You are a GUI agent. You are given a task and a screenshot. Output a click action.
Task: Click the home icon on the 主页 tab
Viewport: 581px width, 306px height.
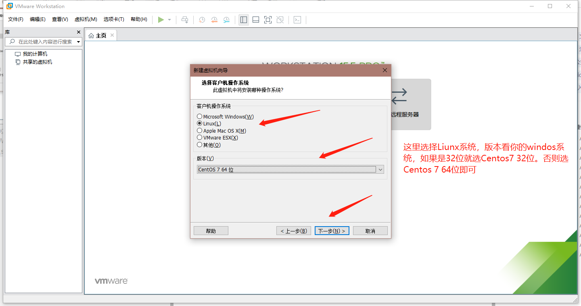(91, 35)
